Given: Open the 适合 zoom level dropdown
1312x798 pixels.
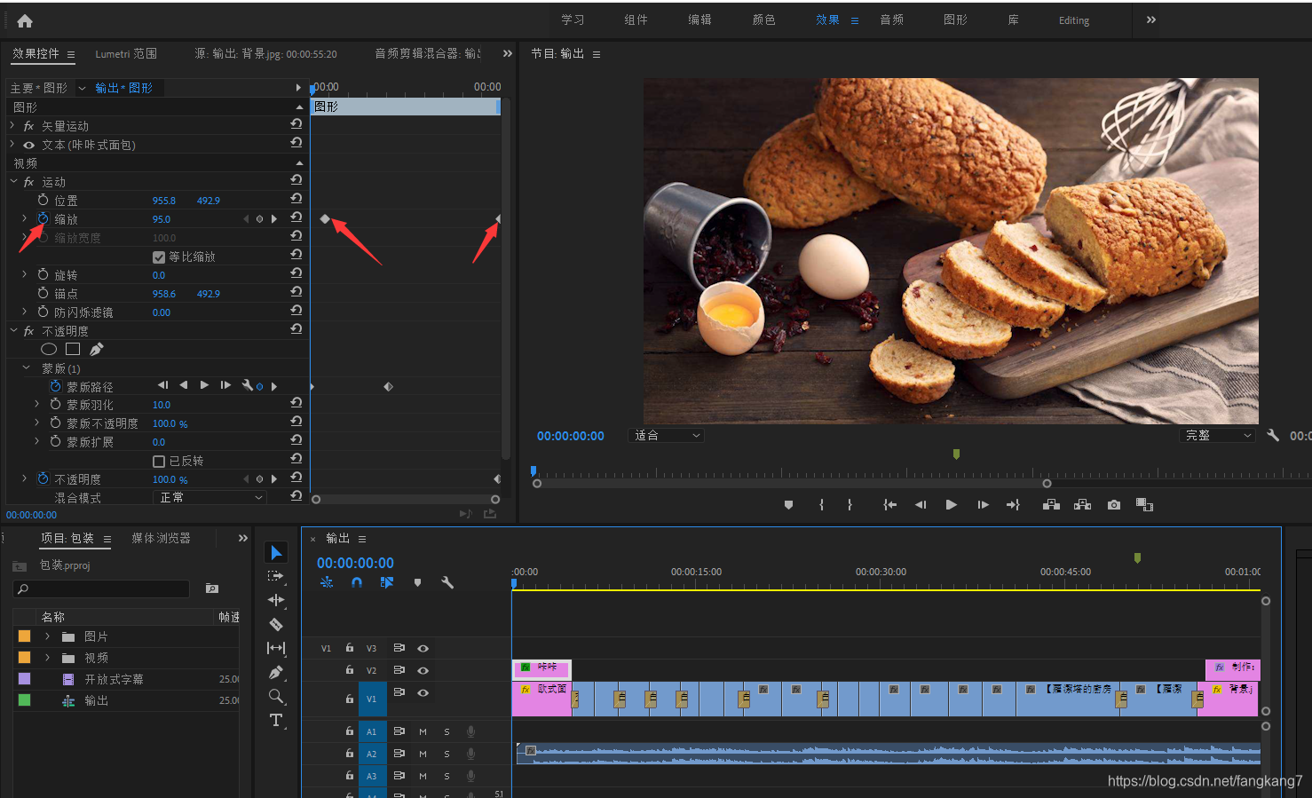Looking at the screenshot, I should pyautogui.click(x=667, y=436).
